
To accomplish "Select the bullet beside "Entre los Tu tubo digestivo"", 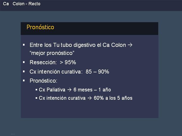I will pos(24,45).
